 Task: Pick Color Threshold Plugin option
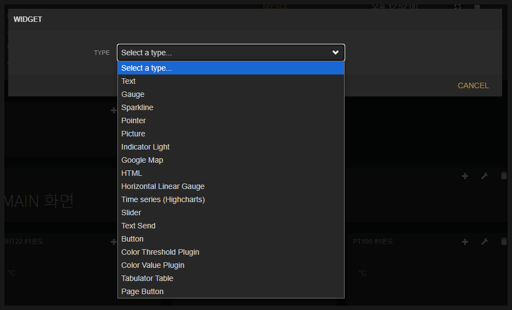coord(231,252)
